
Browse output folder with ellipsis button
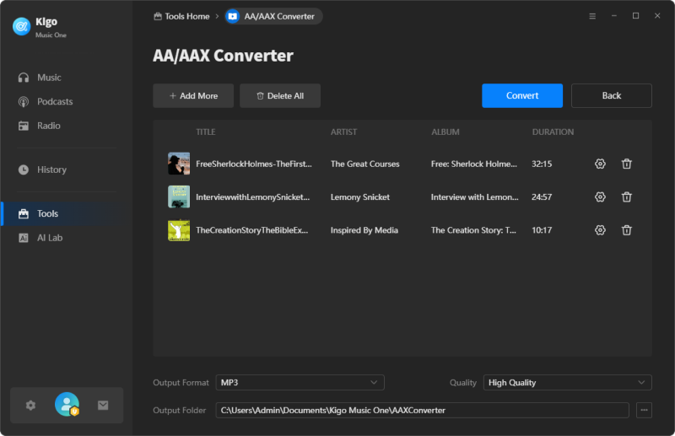(x=644, y=410)
